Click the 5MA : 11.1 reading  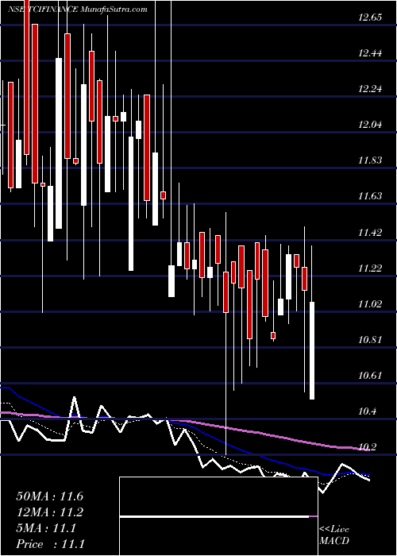(45, 528)
